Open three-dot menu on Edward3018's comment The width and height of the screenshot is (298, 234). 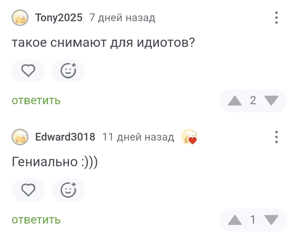coord(276,137)
